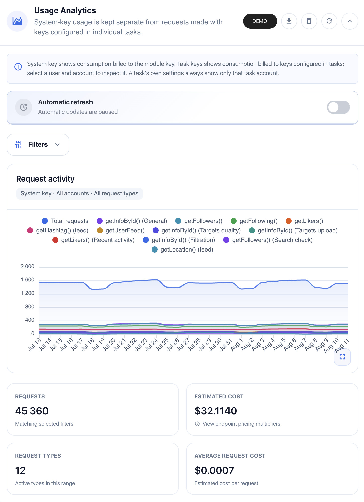364x502 pixels.
Task: Click the getLikers() orange legend swatch
Action: (x=289, y=221)
